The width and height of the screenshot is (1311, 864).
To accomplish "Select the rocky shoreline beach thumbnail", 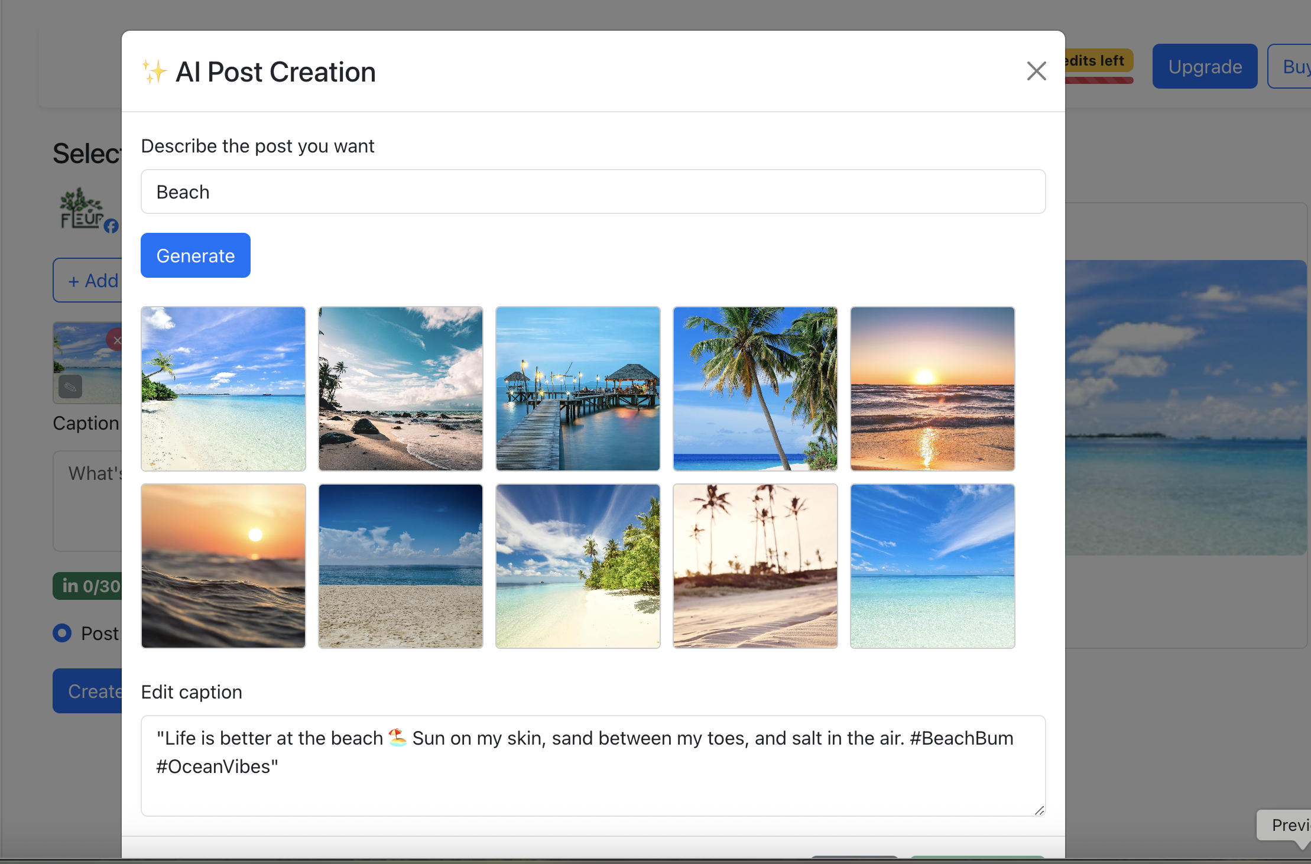I will [x=401, y=389].
